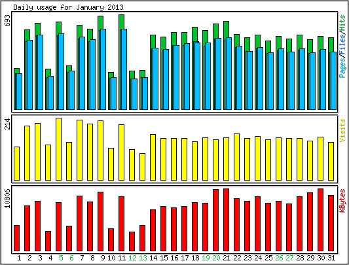Click day label 2 on the x-axis

[x=29, y=258]
